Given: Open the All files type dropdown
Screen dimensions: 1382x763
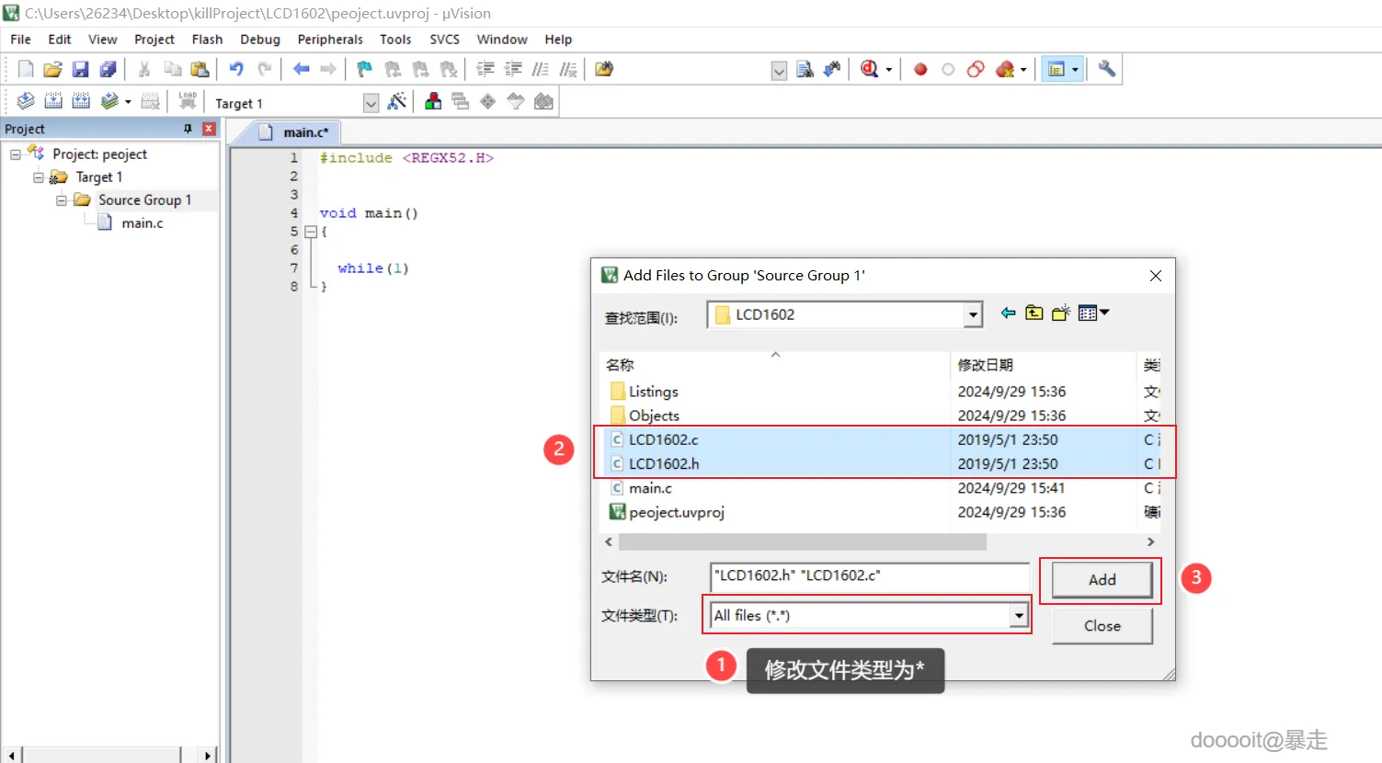Looking at the screenshot, I should click(x=1019, y=616).
